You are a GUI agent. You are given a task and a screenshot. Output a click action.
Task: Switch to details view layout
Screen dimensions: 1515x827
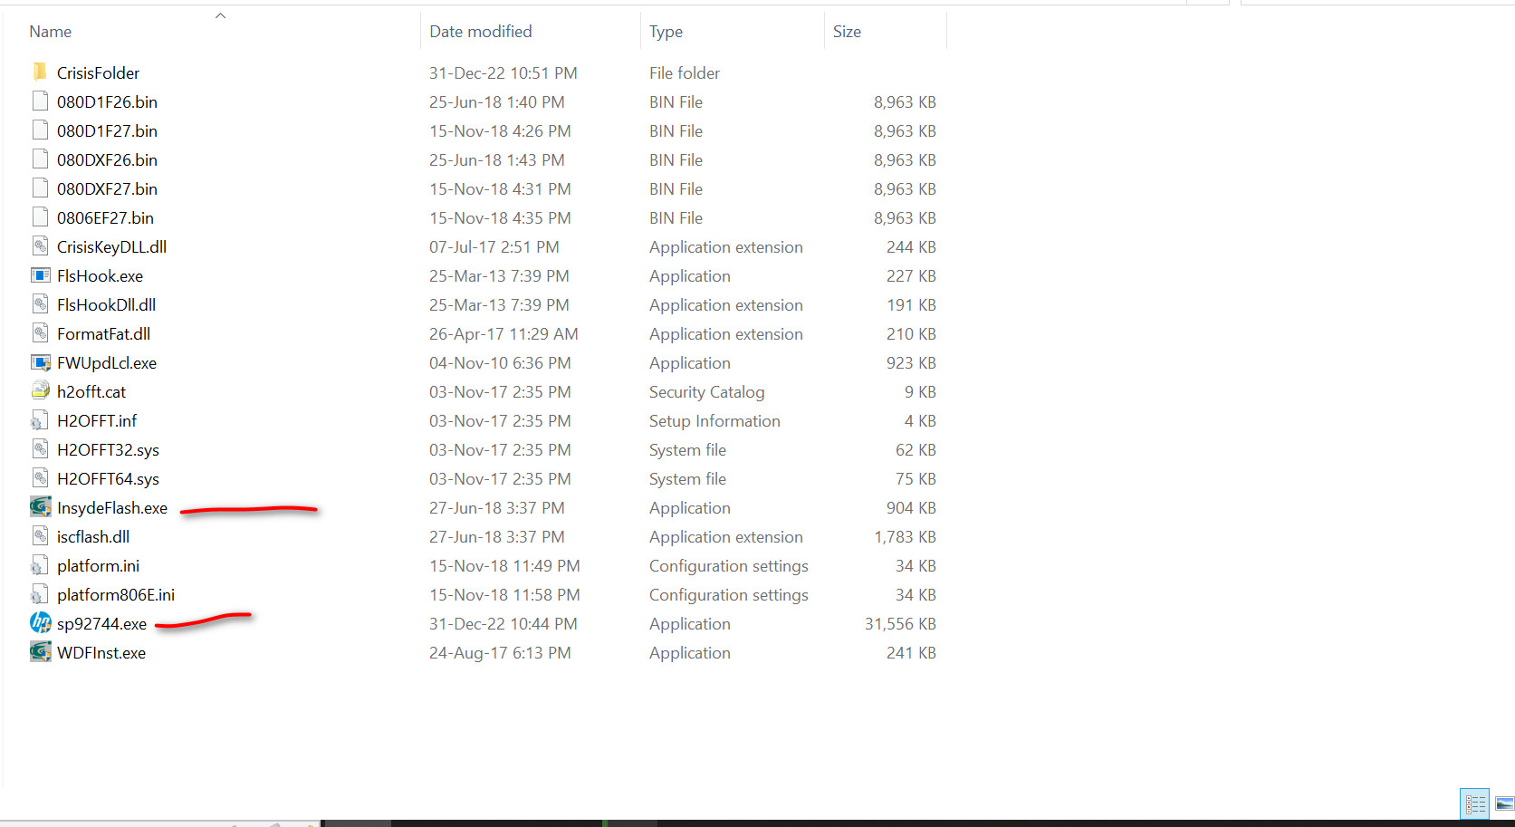tap(1474, 803)
